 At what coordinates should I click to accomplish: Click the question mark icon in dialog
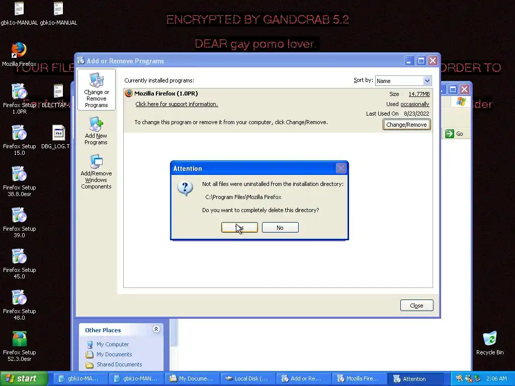(185, 188)
